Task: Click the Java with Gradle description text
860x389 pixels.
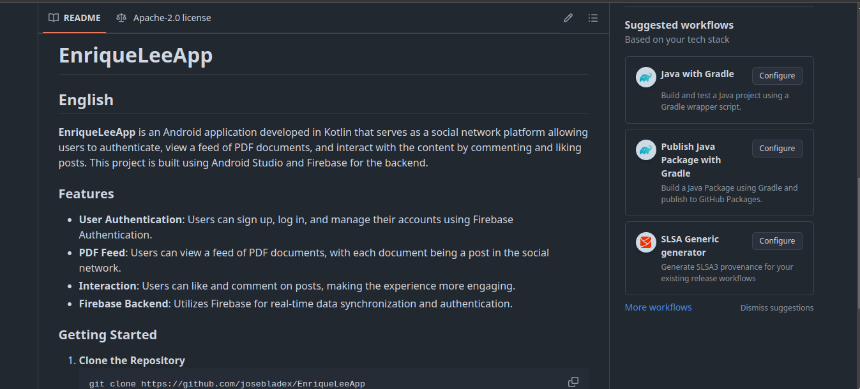Action: 725,101
